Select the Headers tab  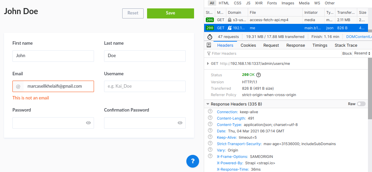pos(225,45)
